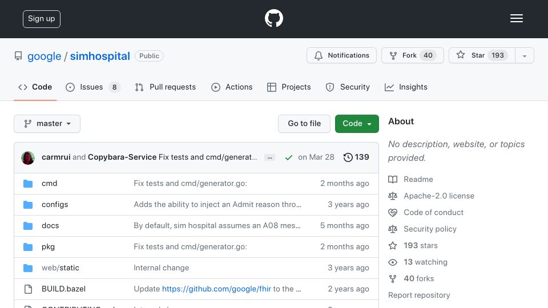Switch to the Projects tab
This screenshot has height=308, width=548.
point(289,87)
